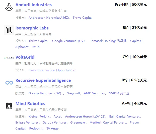The image size is (156, 134).
Task: Click investor Andreessen Horowitz(A16Z) under Anduril
Action: point(49,18)
